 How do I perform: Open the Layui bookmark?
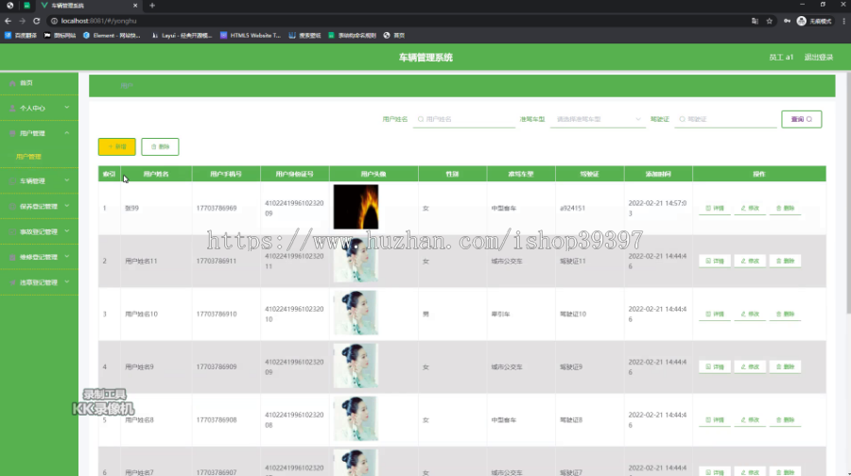pos(182,35)
